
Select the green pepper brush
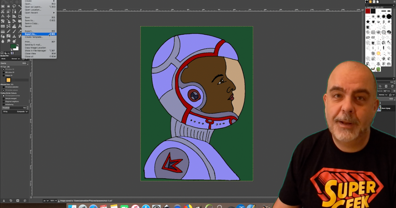tap(379, 69)
